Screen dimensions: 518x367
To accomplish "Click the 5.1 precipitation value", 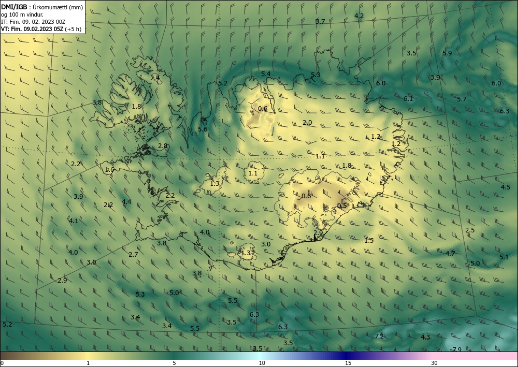I will pyautogui.click(x=504, y=257).
